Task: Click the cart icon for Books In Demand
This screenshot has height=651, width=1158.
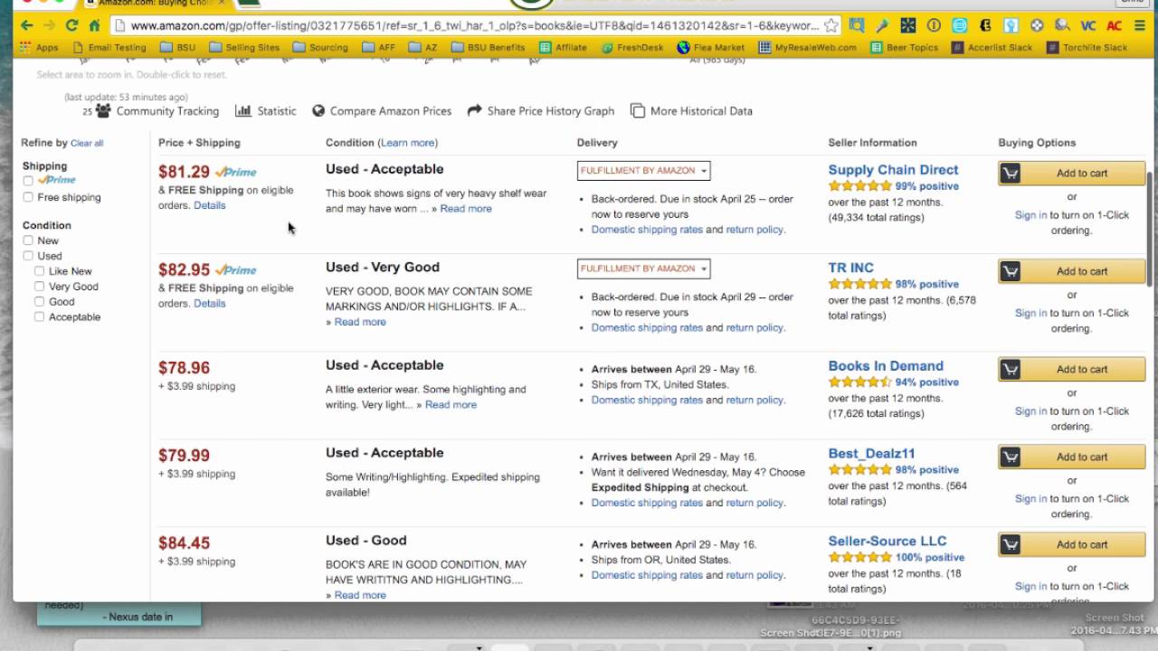Action: 1011,369
